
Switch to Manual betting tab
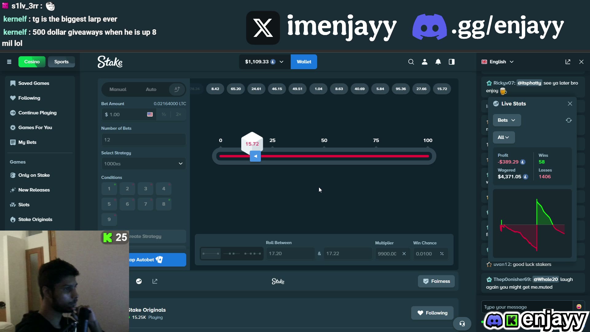point(118,89)
